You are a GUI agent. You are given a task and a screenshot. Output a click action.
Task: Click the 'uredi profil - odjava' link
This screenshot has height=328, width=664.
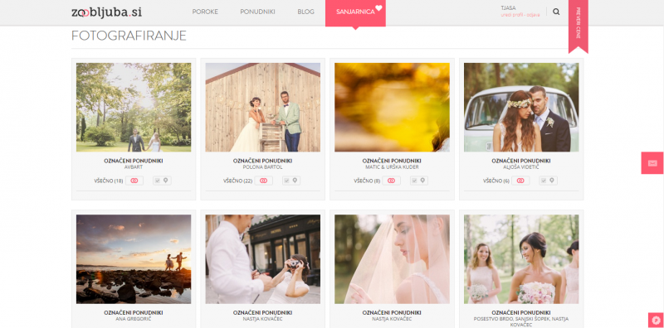click(x=520, y=15)
